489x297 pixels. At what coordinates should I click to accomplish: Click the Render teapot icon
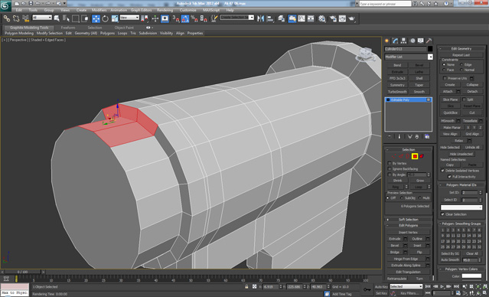pos(352,18)
